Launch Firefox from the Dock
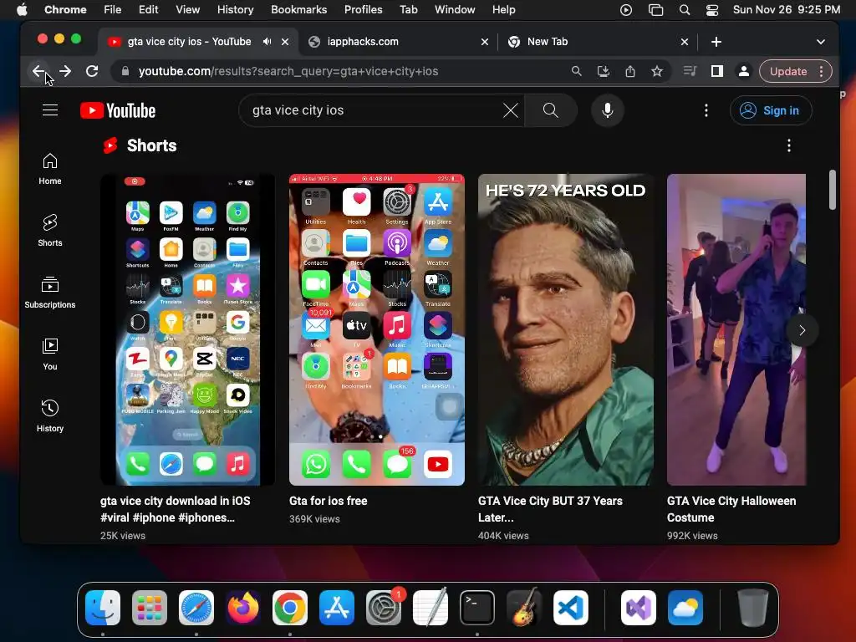856x642 pixels. (243, 608)
